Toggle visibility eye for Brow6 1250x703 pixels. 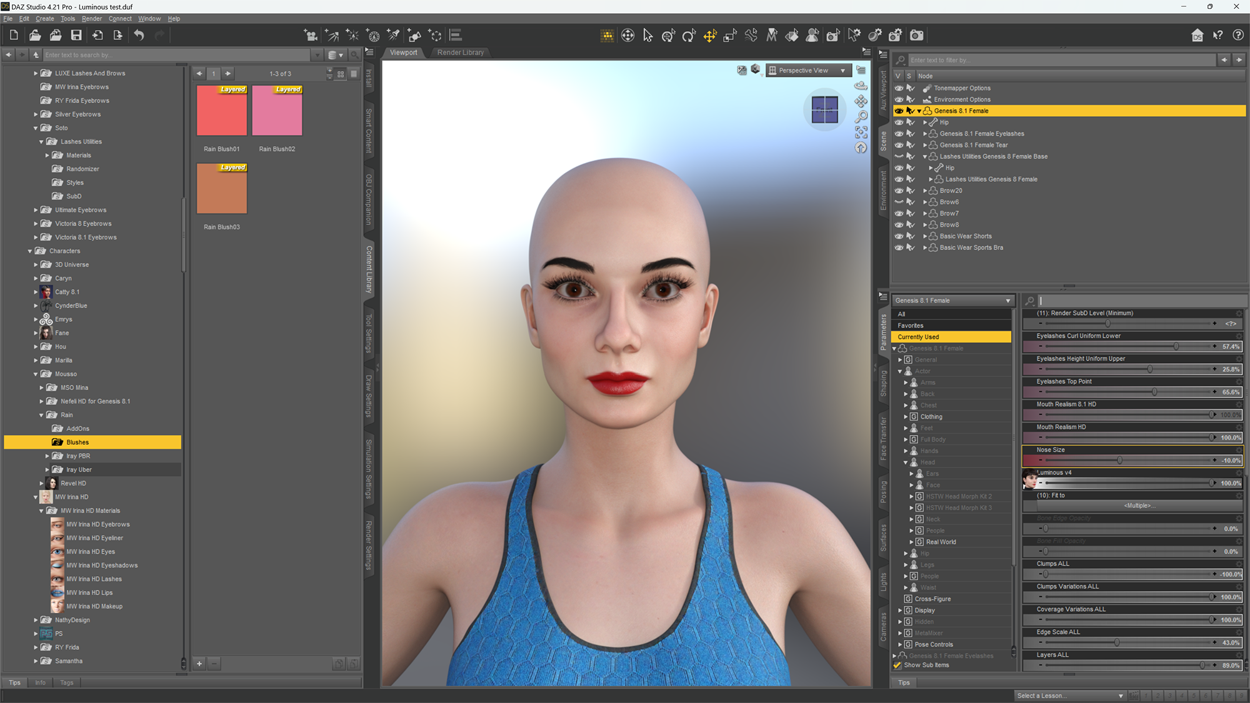click(x=899, y=202)
